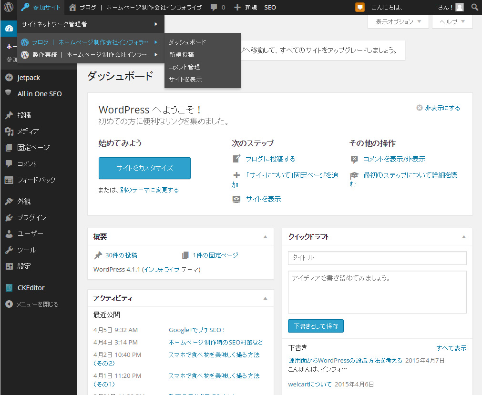Click the メニューを閉じる collapse arrow icon
This screenshot has height=395, width=482.
pyautogui.click(x=9, y=304)
